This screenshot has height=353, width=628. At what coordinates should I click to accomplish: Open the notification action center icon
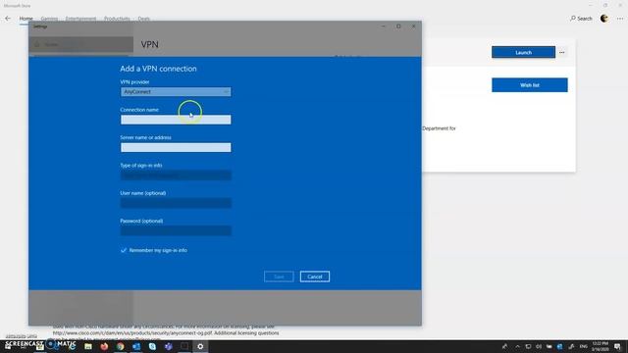(617, 346)
